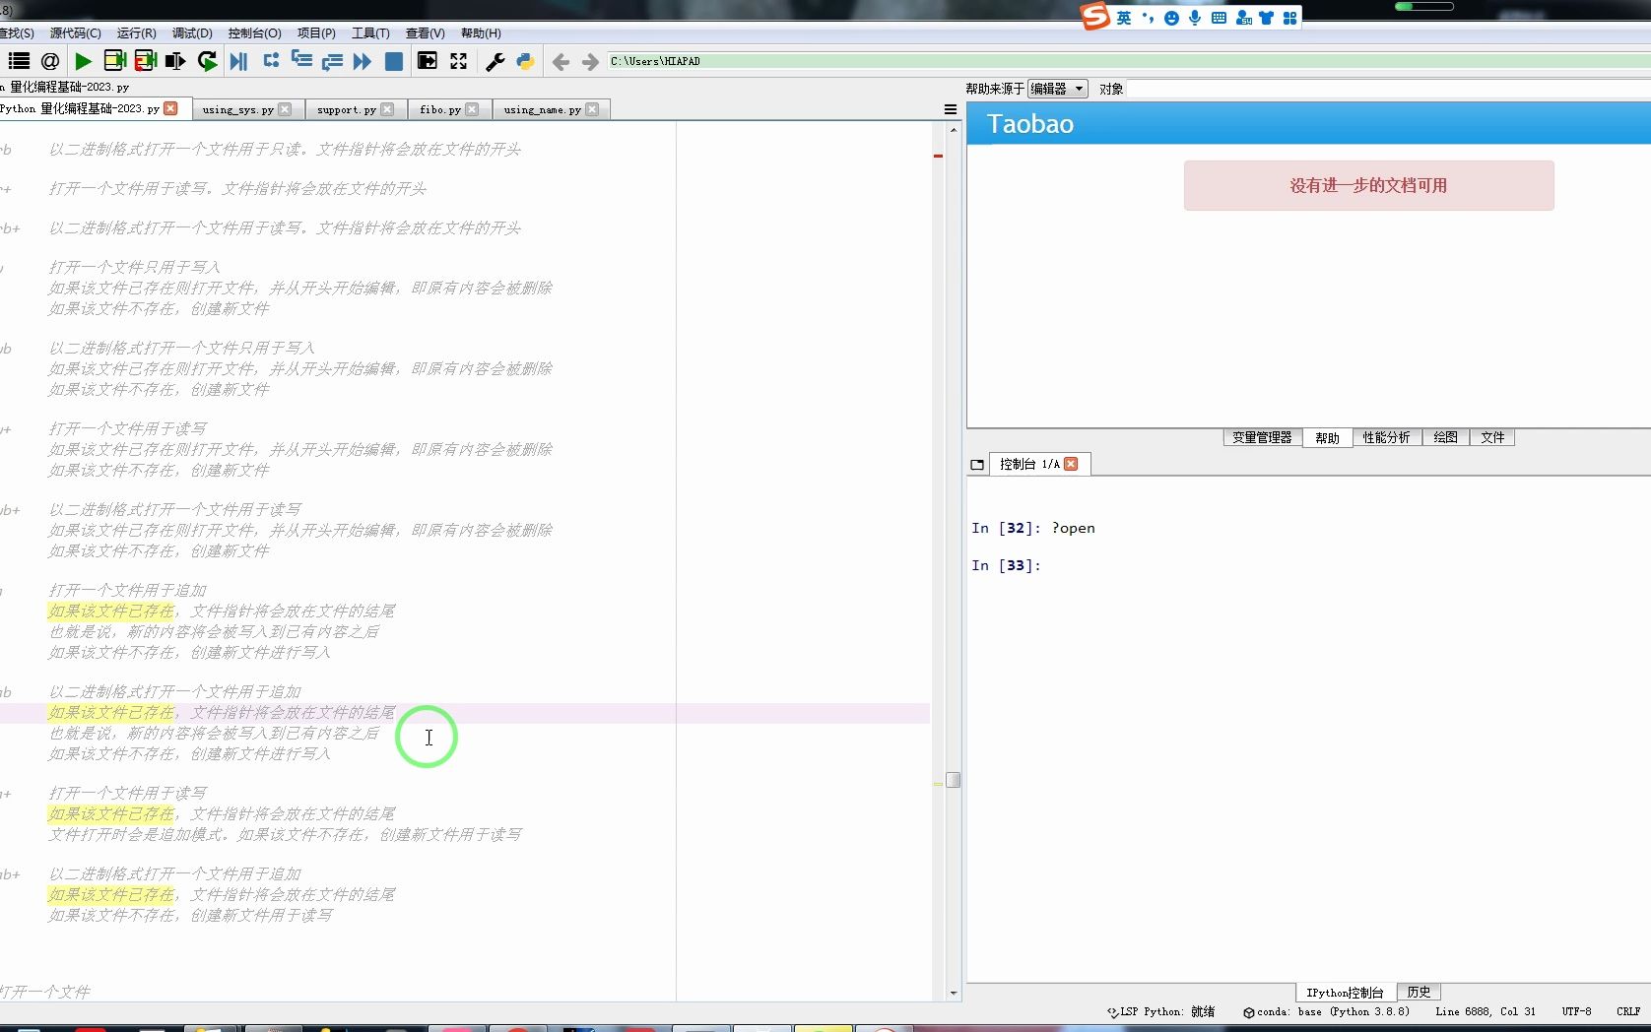This screenshot has width=1651, height=1032.
Task: Open PYTHONPATH manager python icon
Action: (525, 61)
